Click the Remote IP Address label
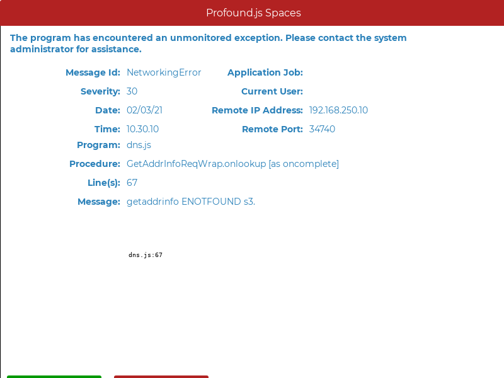The height and width of the screenshot is (378, 504). 257,110
